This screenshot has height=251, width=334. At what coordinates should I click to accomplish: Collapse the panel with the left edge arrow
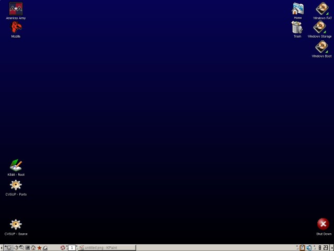point(2,248)
